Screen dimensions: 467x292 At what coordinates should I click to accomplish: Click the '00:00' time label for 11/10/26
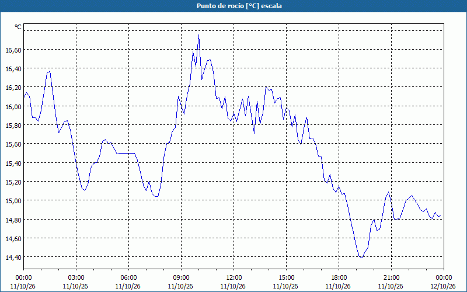point(23,278)
